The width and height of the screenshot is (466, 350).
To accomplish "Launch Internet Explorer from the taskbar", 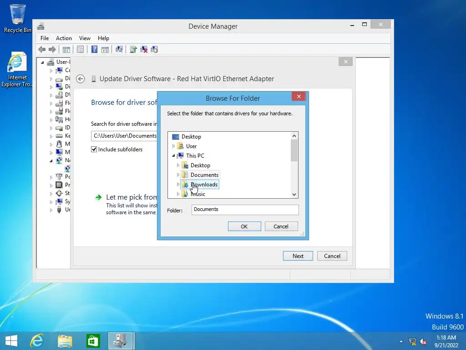I will pos(37,341).
